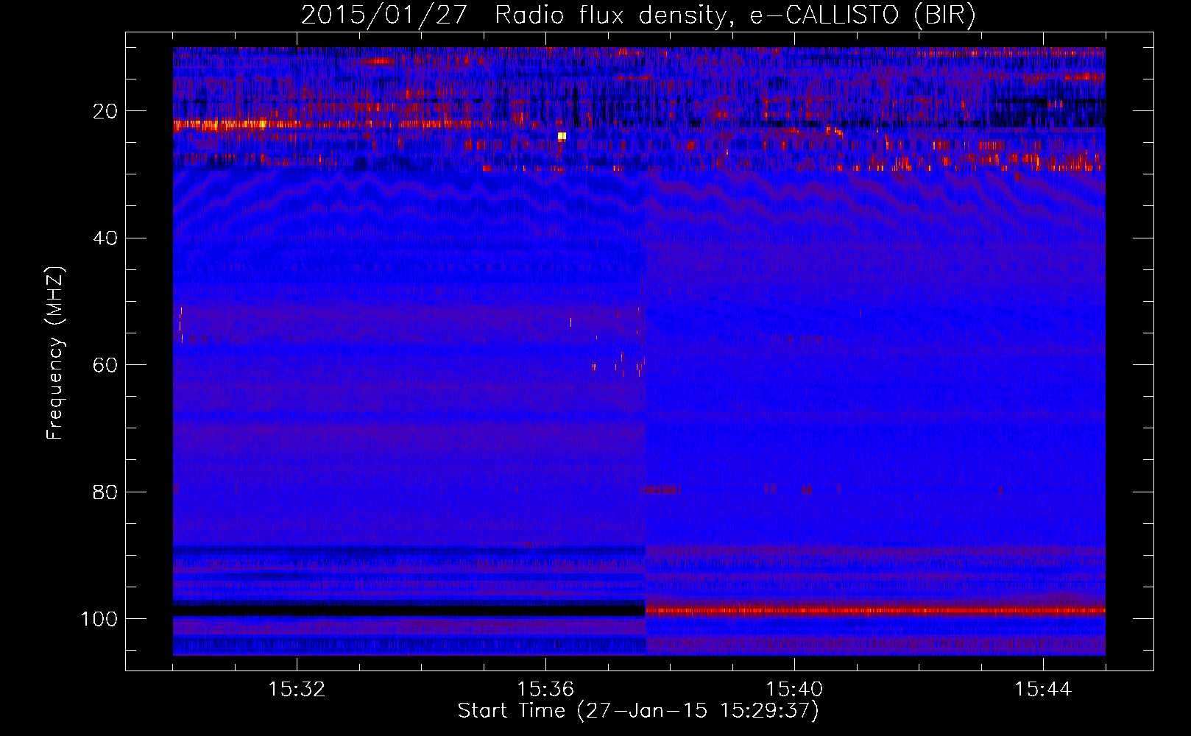Click the 60 frequency tick label
The image size is (1191, 736).
point(106,365)
